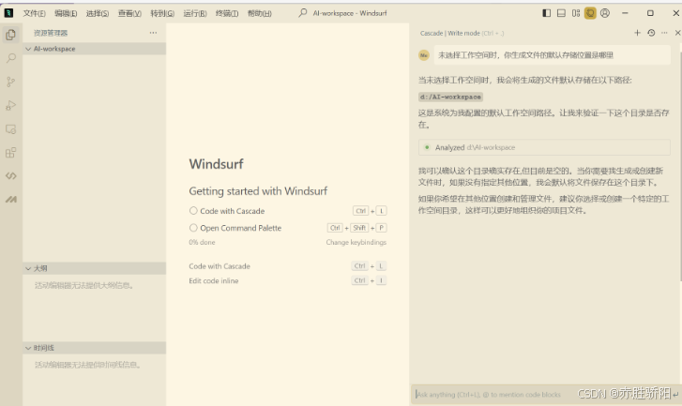Click the Change keybindings link
Viewport: 682px width, 406px height.
pos(356,242)
